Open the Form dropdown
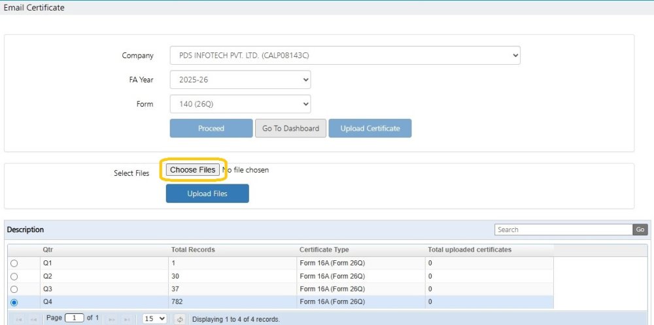 coord(240,104)
